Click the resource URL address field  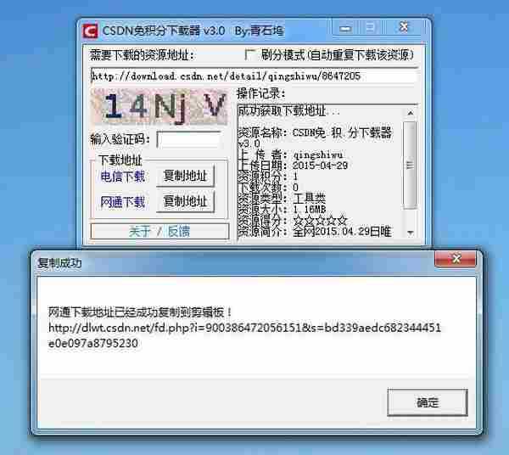pyautogui.click(x=255, y=76)
